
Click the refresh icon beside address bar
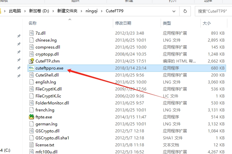pos(185,11)
